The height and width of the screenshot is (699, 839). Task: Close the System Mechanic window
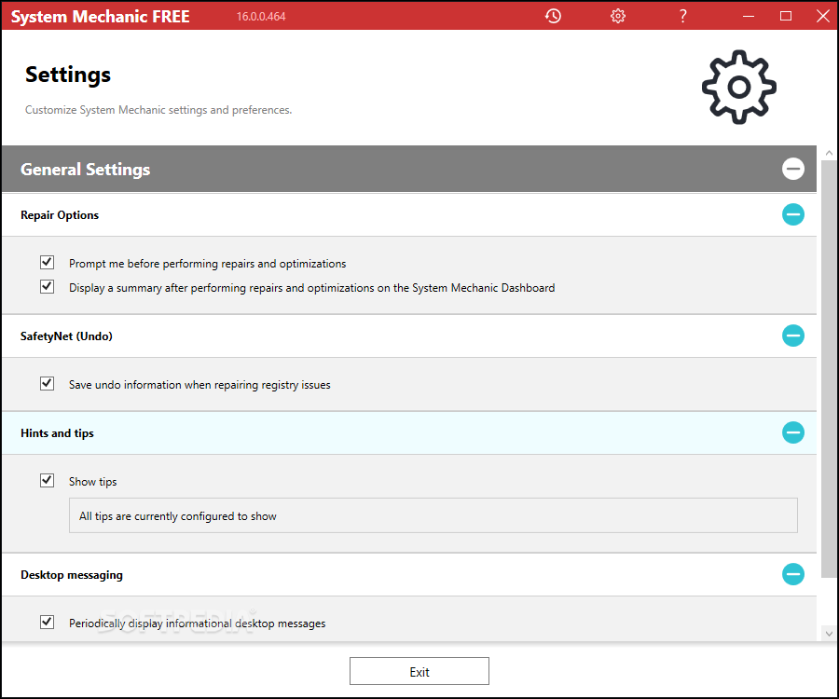pyautogui.click(x=823, y=16)
